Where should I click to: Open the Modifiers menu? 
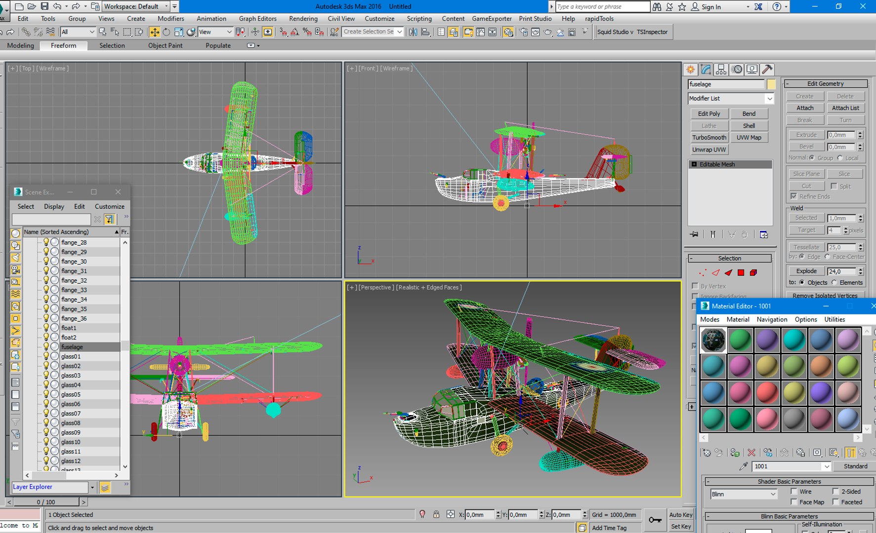tap(170, 19)
